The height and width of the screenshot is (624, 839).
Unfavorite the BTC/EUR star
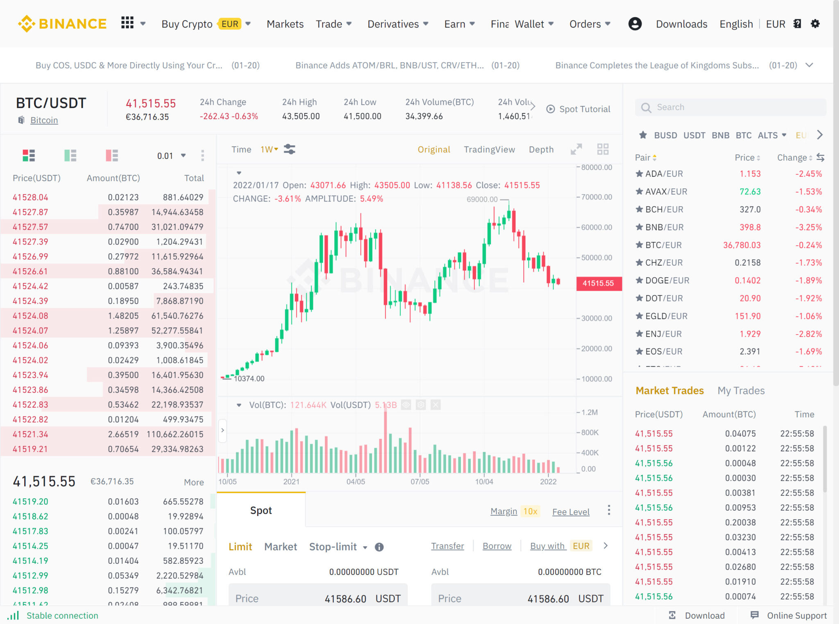(639, 245)
